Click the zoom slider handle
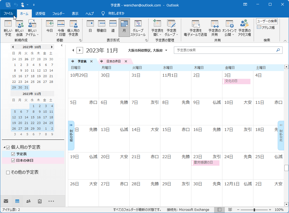This screenshot has height=213, width=289. pyautogui.click(x=254, y=210)
